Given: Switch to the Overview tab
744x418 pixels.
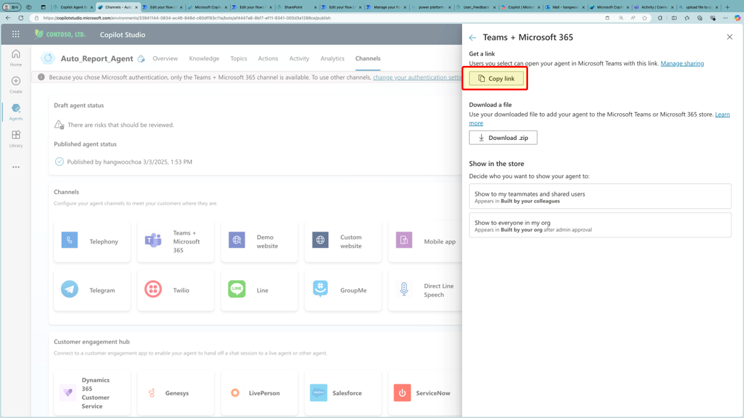Looking at the screenshot, I should [x=165, y=58].
